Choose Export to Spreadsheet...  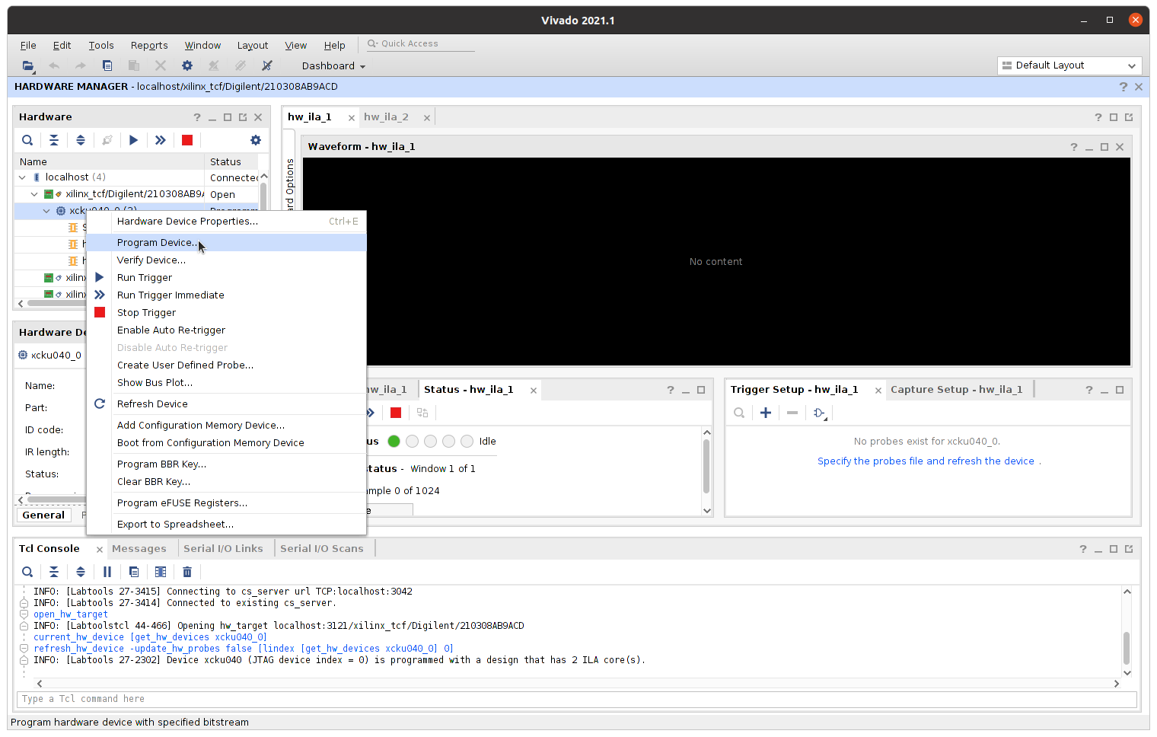[x=227, y=525]
